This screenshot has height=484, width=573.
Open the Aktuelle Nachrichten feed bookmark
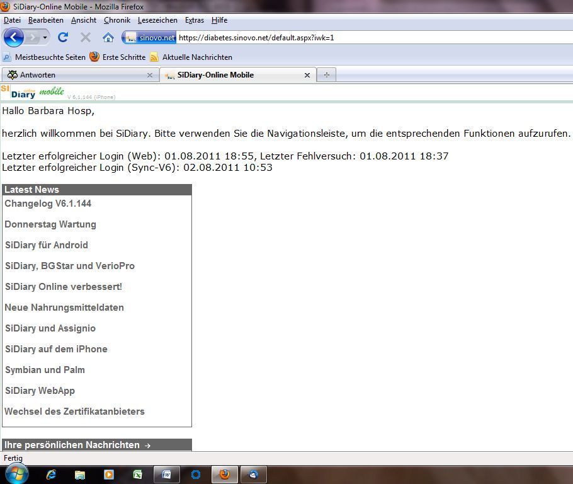pos(191,57)
